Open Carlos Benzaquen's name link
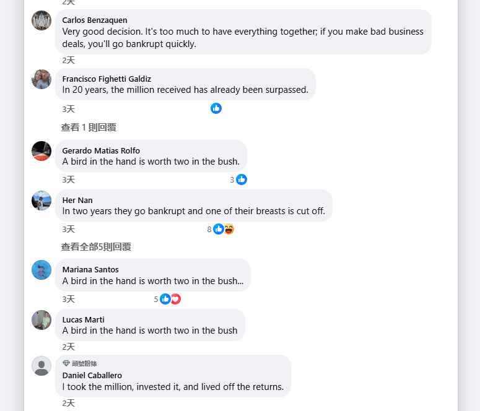 [95, 20]
